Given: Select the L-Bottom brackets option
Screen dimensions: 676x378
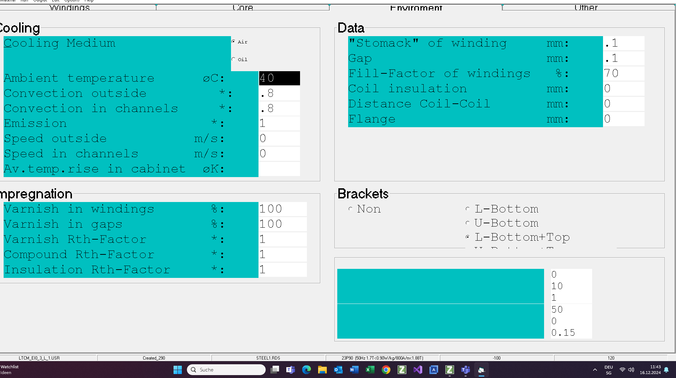Looking at the screenshot, I should click(x=467, y=209).
